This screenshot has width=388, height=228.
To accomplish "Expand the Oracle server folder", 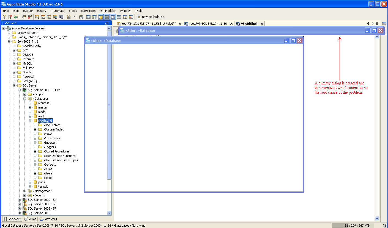I will pyautogui.click(x=15, y=72).
